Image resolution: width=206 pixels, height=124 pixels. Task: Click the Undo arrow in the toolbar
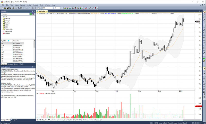pyautogui.click(x=27, y=8)
